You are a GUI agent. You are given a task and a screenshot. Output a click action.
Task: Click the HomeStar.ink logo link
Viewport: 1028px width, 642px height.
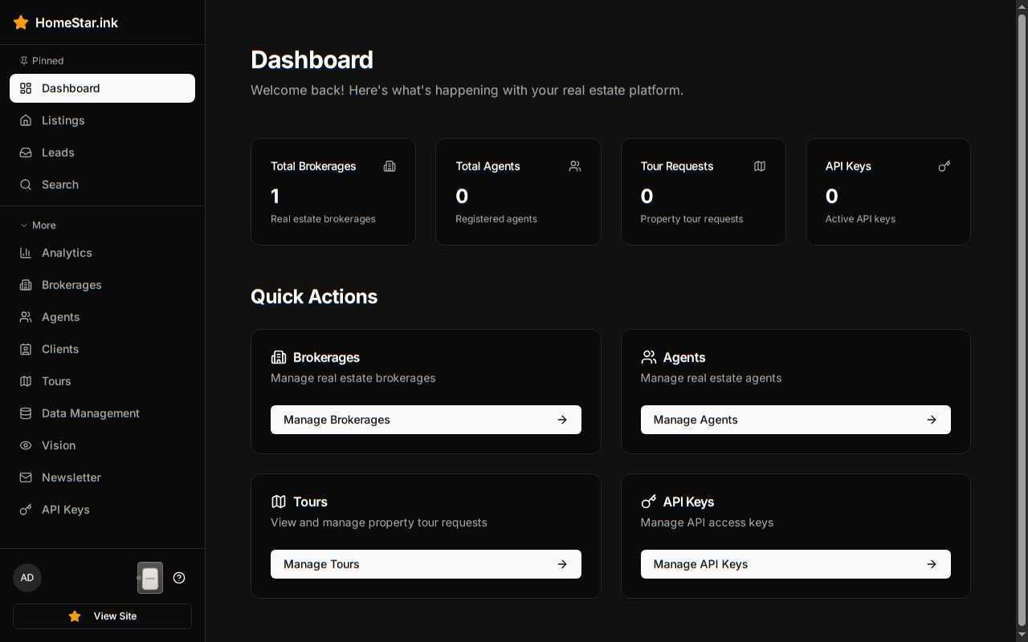pos(66,22)
